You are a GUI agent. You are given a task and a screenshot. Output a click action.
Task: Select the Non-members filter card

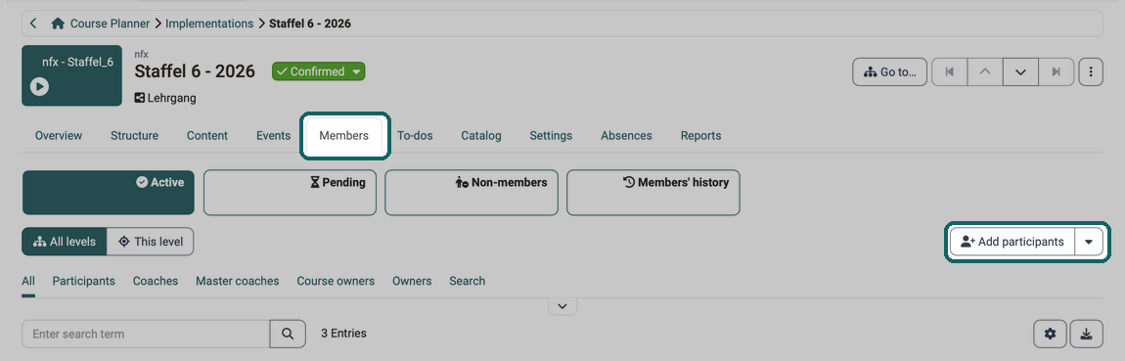click(x=472, y=193)
